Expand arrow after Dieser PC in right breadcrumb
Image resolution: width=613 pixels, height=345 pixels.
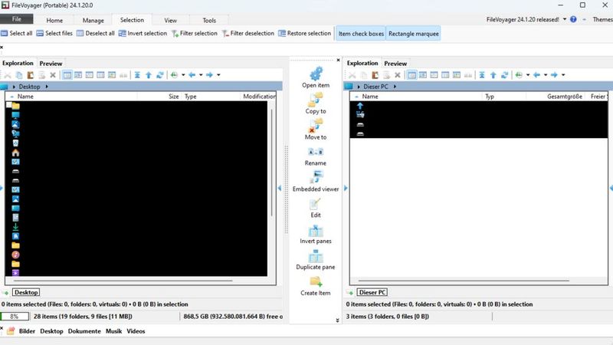point(395,87)
